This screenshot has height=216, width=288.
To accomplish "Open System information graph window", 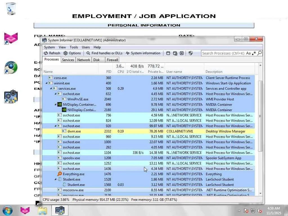I will pyautogui.click(x=143, y=53).
